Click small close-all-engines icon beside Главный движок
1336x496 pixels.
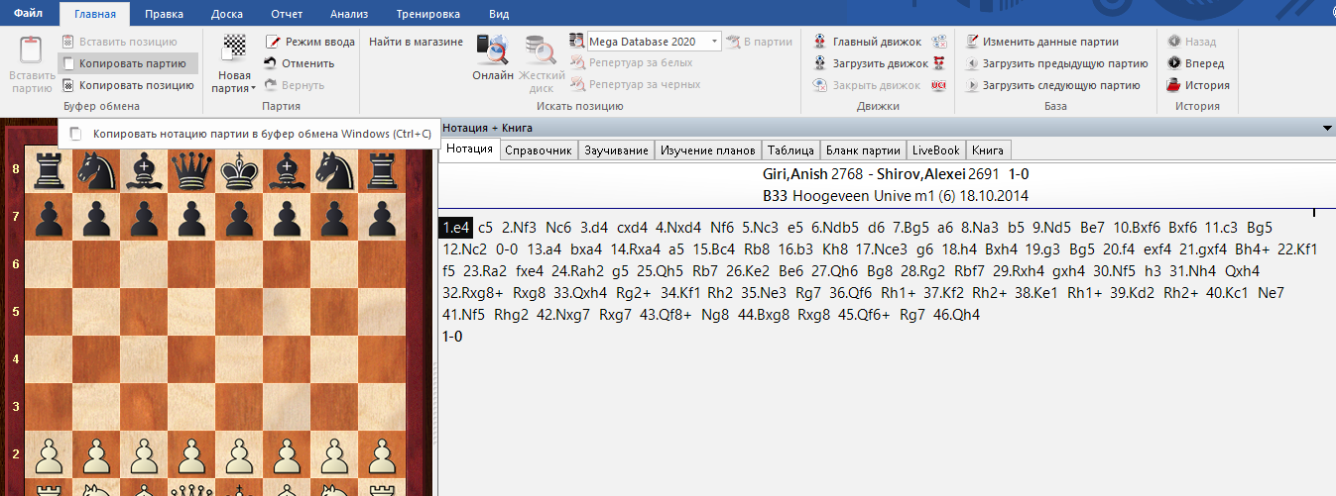[939, 42]
